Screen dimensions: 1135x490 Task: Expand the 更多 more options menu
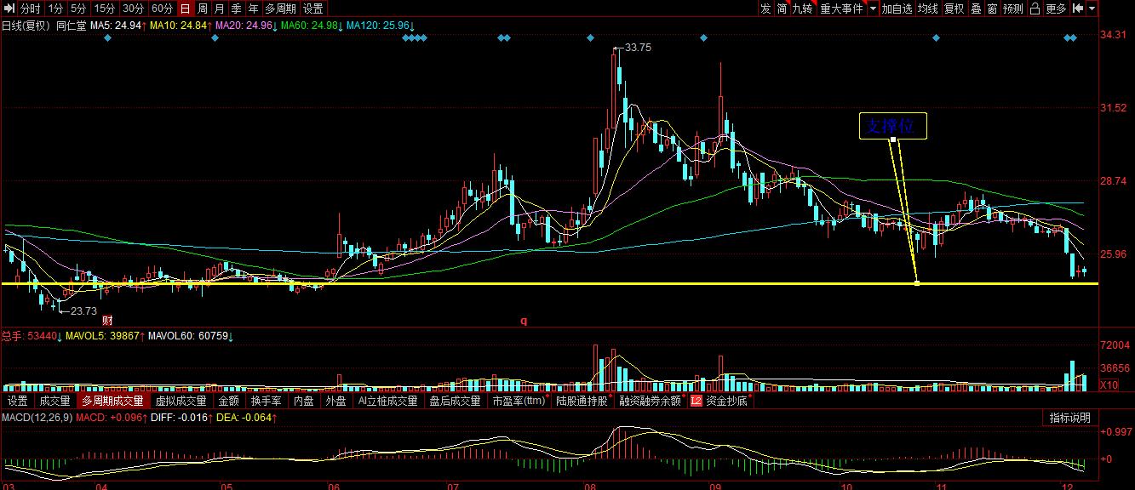[x=1056, y=9]
